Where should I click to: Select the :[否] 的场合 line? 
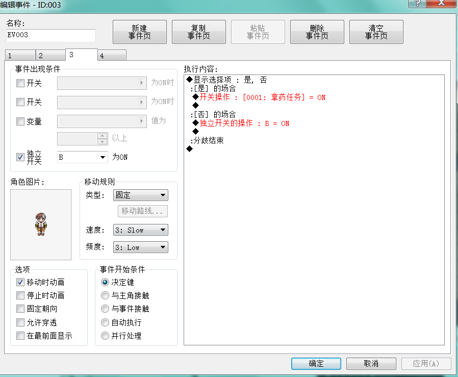pyautogui.click(x=213, y=114)
